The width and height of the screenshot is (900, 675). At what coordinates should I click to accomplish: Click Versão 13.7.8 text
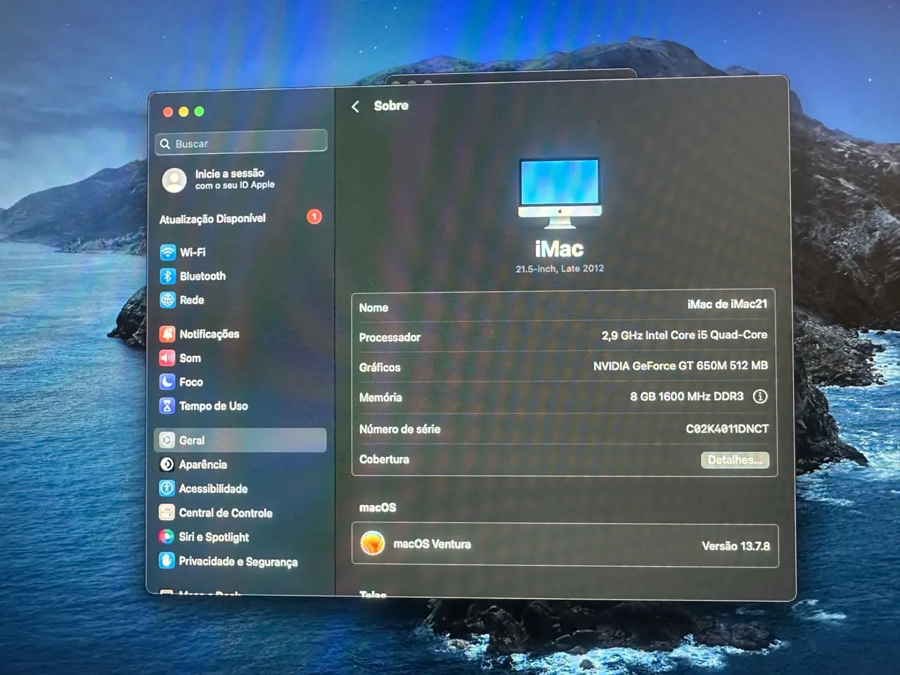click(x=736, y=546)
